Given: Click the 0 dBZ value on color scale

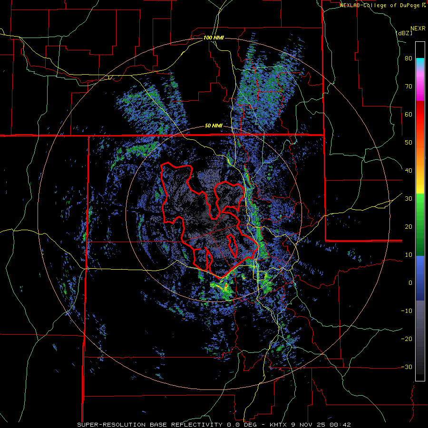Looking at the screenshot, I should (410, 283).
